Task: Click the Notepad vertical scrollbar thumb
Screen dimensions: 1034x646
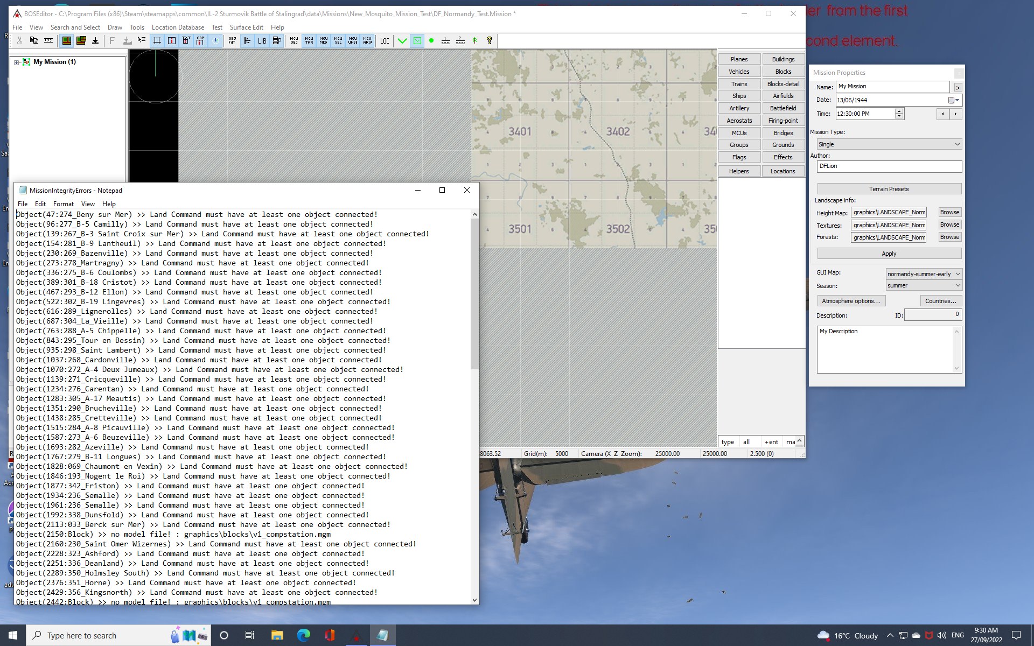Action: point(474,293)
